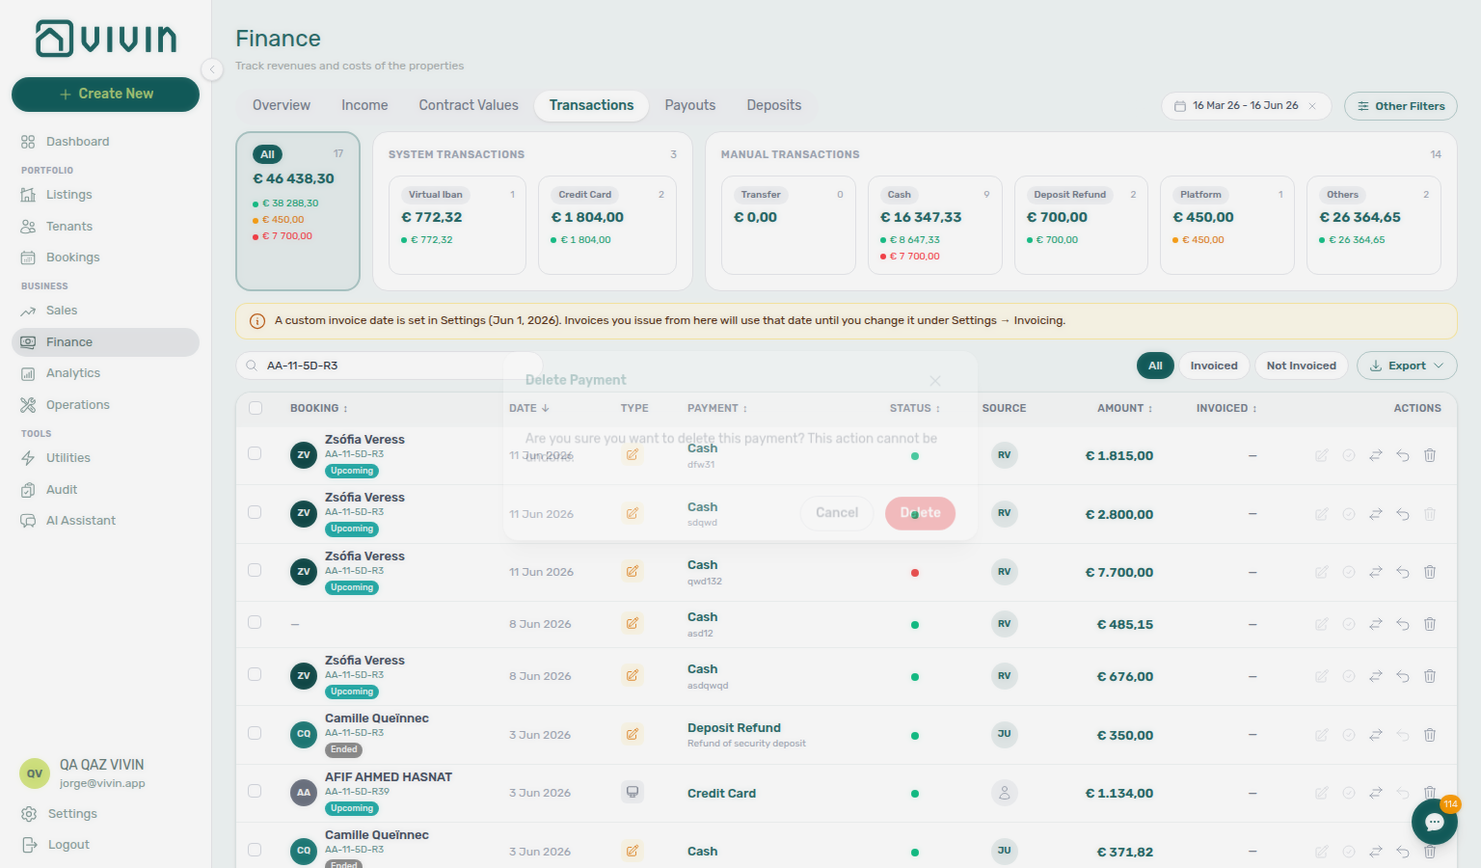Image resolution: width=1481 pixels, height=868 pixels.
Task: Click the pencil edit action in € 2.800,00 row
Action: pyautogui.click(x=1322, y=514)
